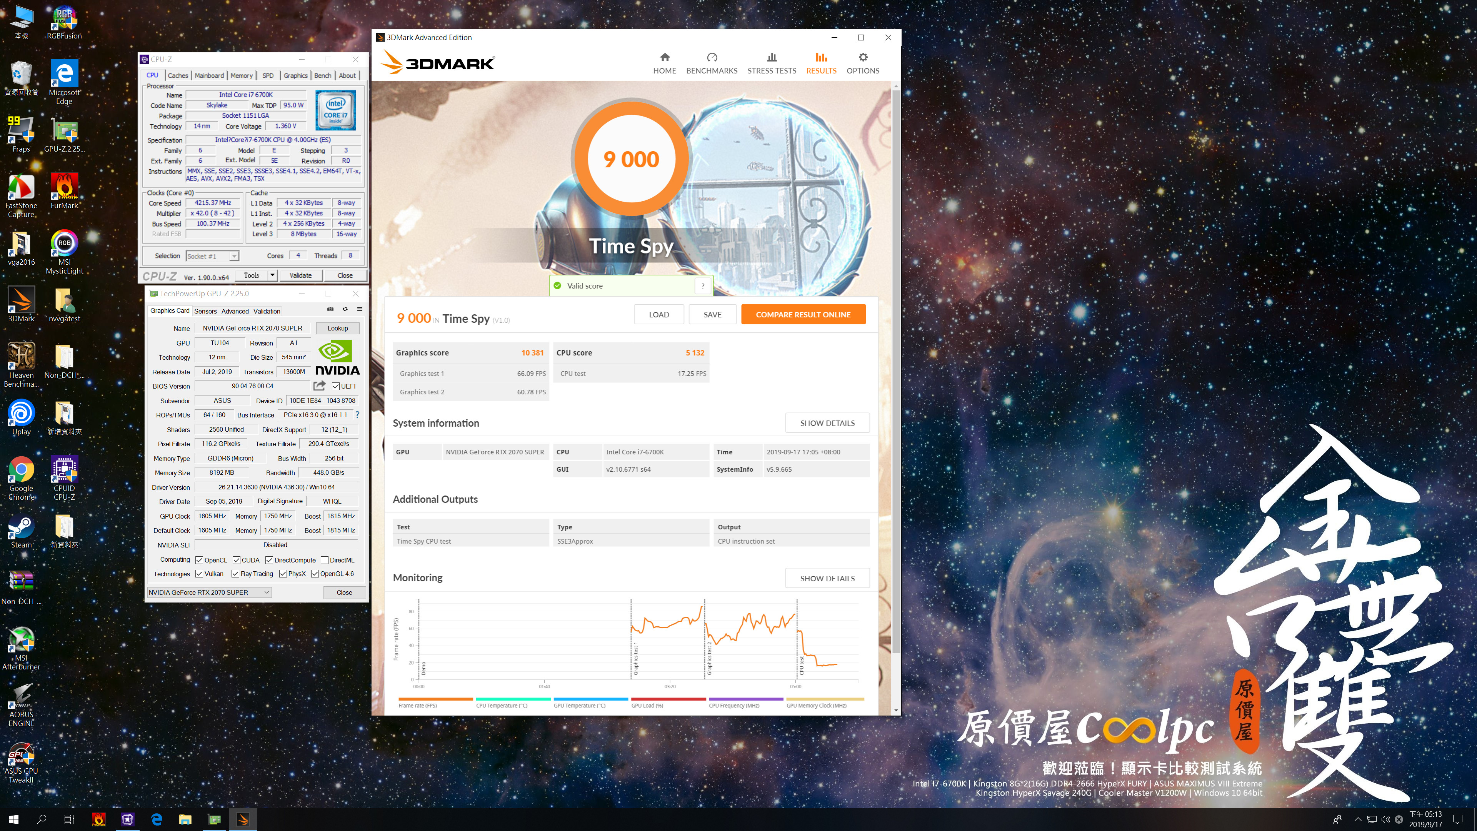Screen dimensions: 1477x831
Task: Toggle the CUDA checkbox
Action: point(236,560)
